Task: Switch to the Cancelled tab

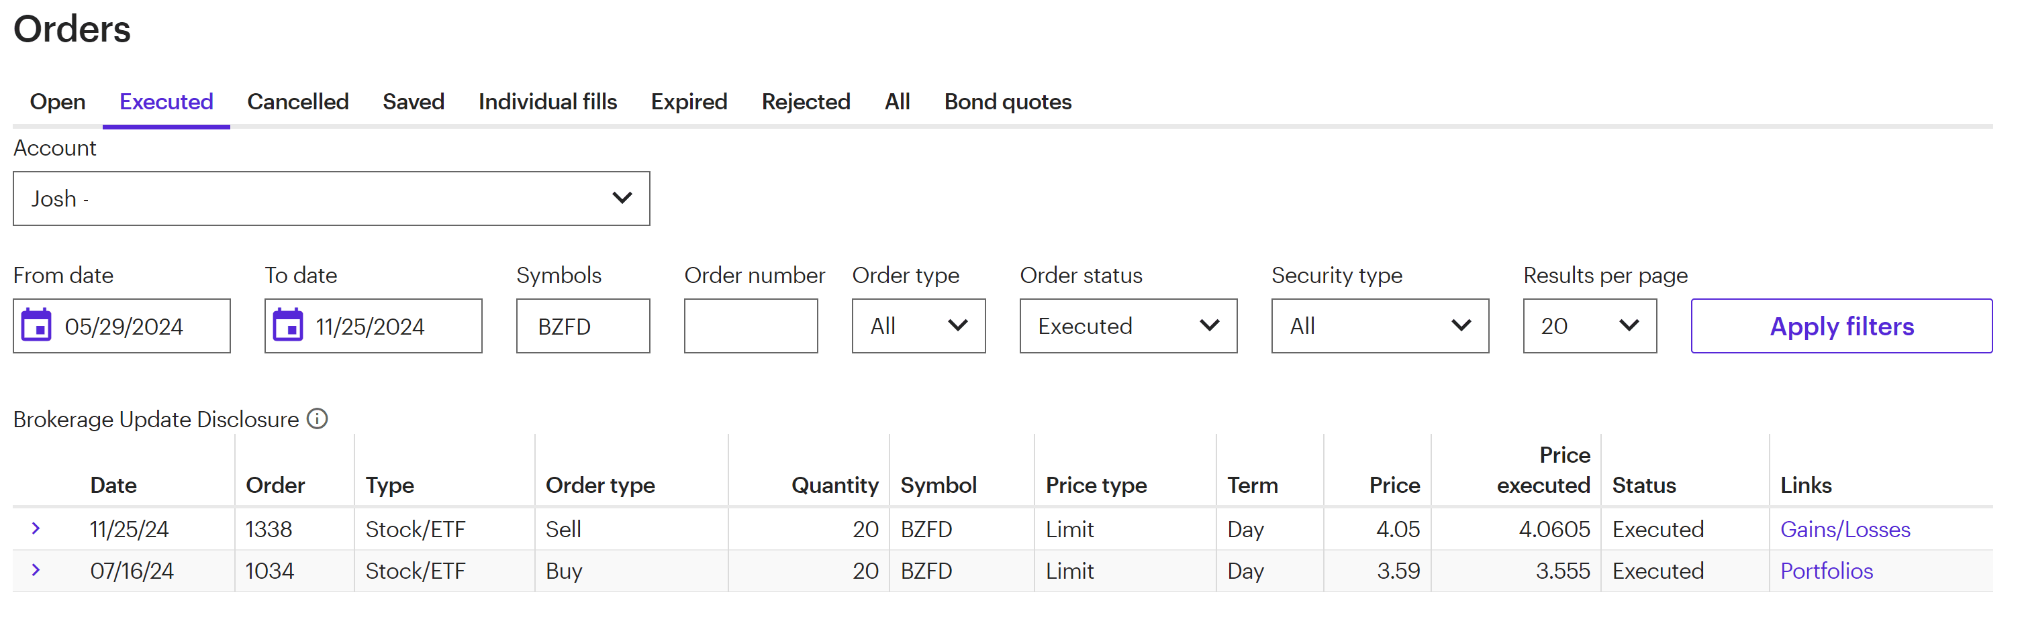Action: [x=297, y=102]
